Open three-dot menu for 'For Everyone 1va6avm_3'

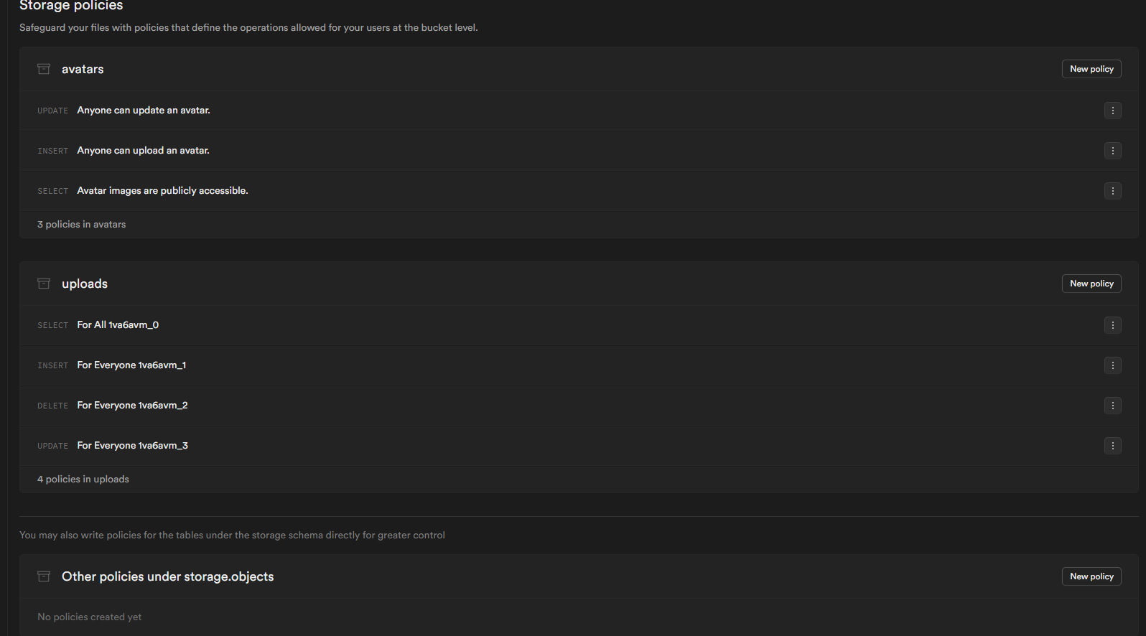coord(1112,446)
